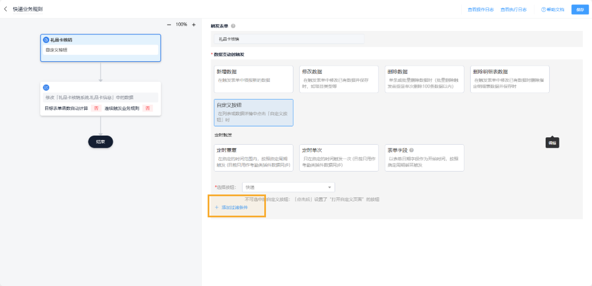Click the 否 tag next to 目标表单函数自动计算
This screenshot has height=286, width=592.
click(96, 109)
